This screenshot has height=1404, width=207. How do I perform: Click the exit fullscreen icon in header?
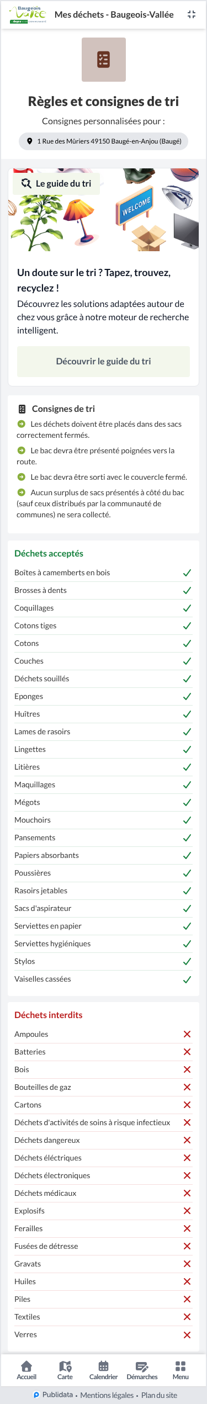pyautogui.click(x=192, y=15)
